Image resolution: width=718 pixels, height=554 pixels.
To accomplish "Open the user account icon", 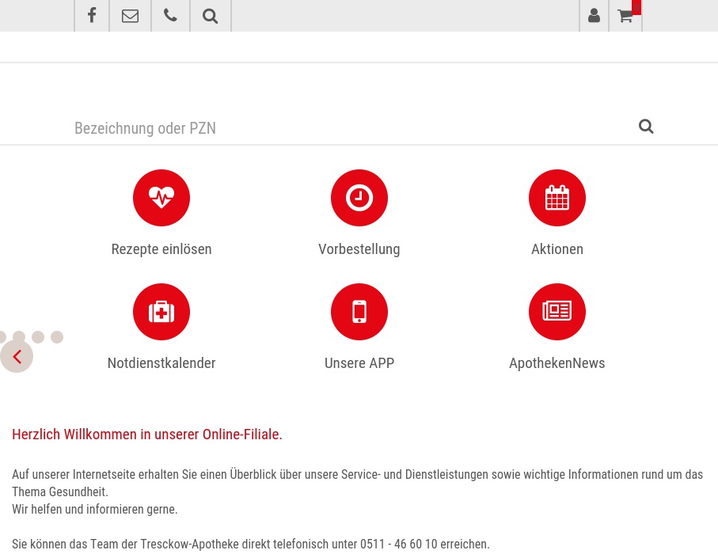I will tap(594, 16).
